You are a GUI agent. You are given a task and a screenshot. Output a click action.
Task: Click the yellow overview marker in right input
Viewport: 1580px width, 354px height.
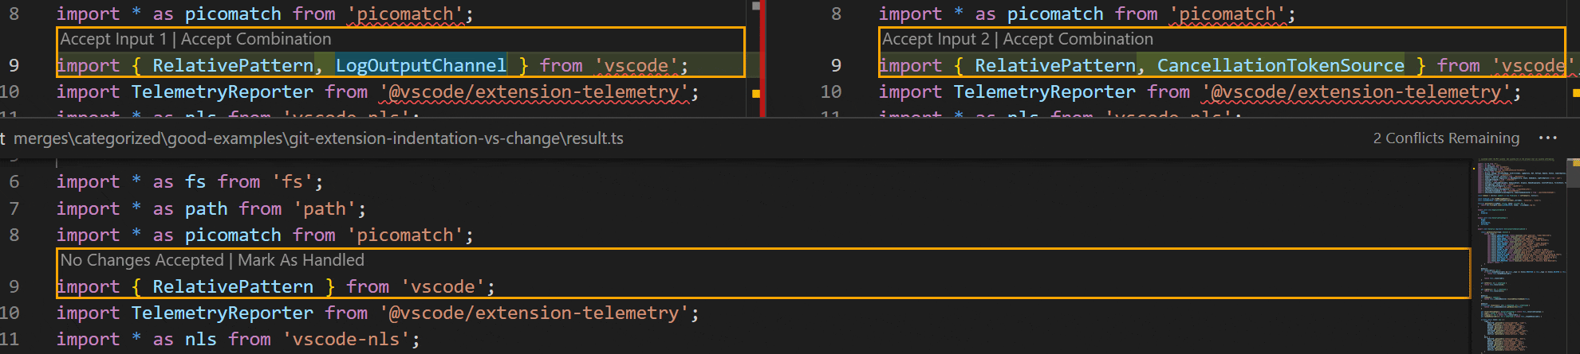(x=1575, y=93)
